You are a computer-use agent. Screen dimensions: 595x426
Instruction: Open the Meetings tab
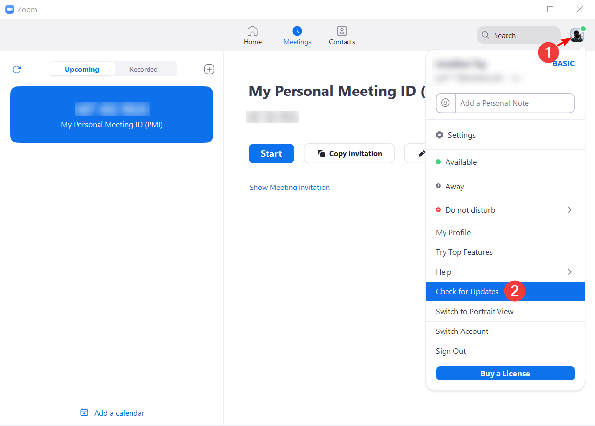297,36
